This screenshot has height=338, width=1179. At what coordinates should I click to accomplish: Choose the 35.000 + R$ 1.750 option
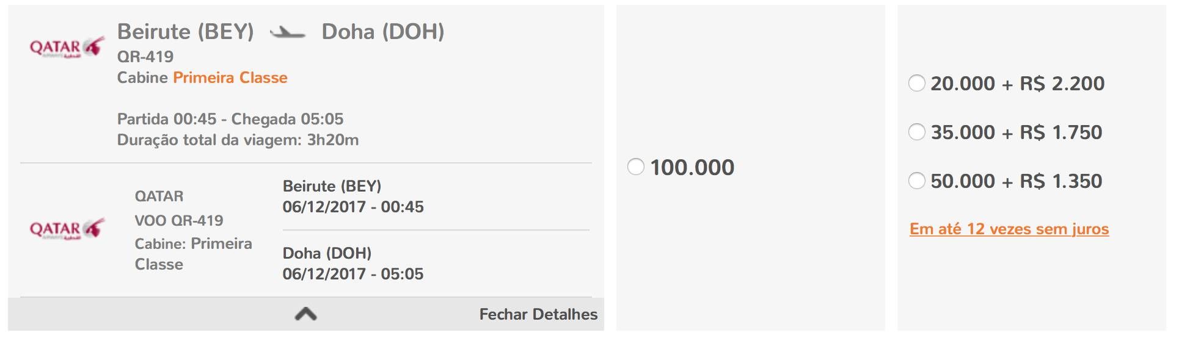[917, 132]
